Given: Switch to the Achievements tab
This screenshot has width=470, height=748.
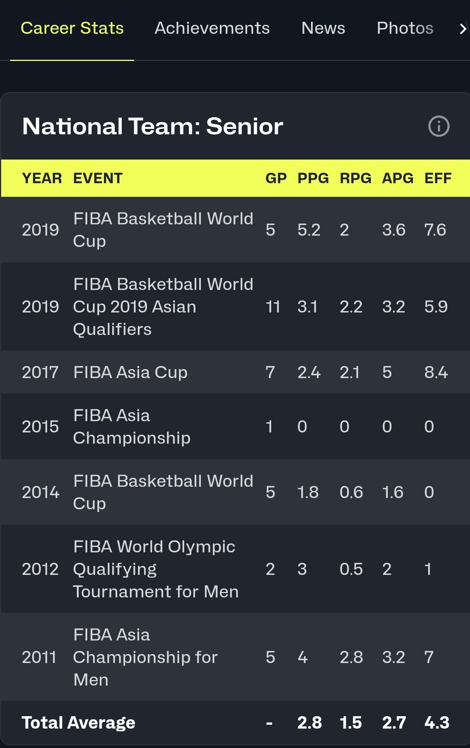Looking at the screenshot, I should [x=212, y=28].
